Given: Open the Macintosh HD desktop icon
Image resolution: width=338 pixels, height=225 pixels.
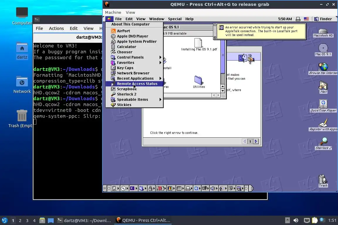Looking at the screenshot, I should pyautogui.click(x=323, y=33).
